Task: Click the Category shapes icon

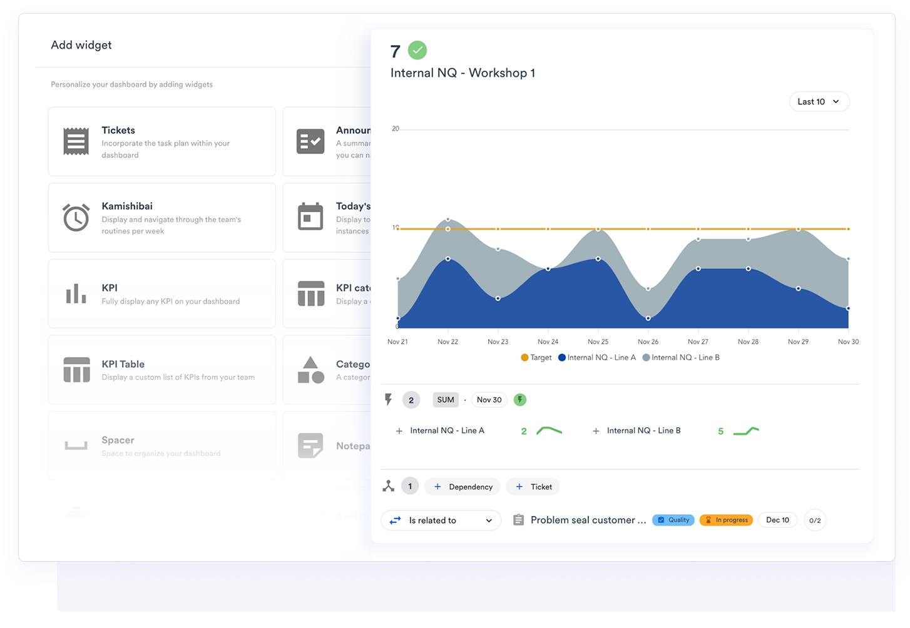Action: click(310, 370)
